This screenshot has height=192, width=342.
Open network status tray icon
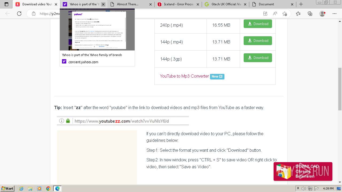click(x=310, y=189)
